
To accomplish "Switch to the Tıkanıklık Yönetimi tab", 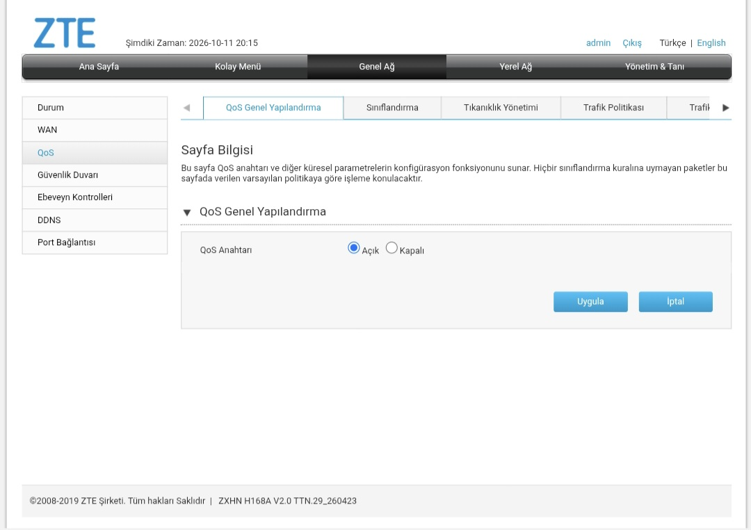I will point(501,108).
